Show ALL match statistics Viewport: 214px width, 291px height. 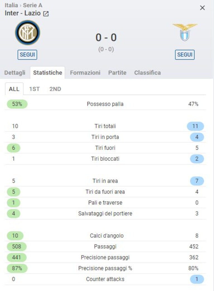click(x=14, y=89)
